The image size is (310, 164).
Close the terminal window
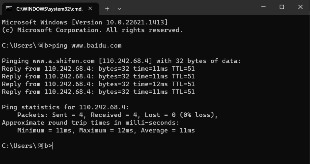click(300, 7)
